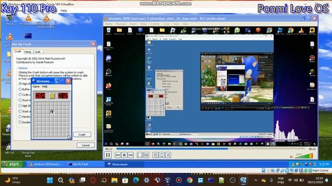Open VLC extended settings
This screenshot has height=186, width=332.
click(x=146, y=155)
